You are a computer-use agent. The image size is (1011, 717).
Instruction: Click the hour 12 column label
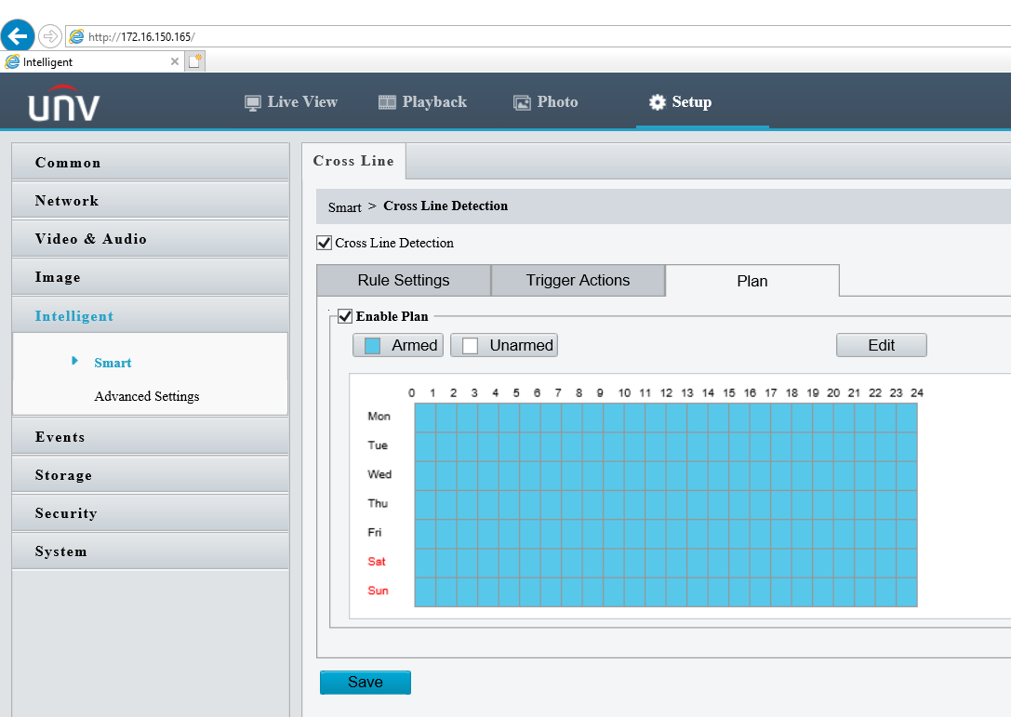click(666, 392)
